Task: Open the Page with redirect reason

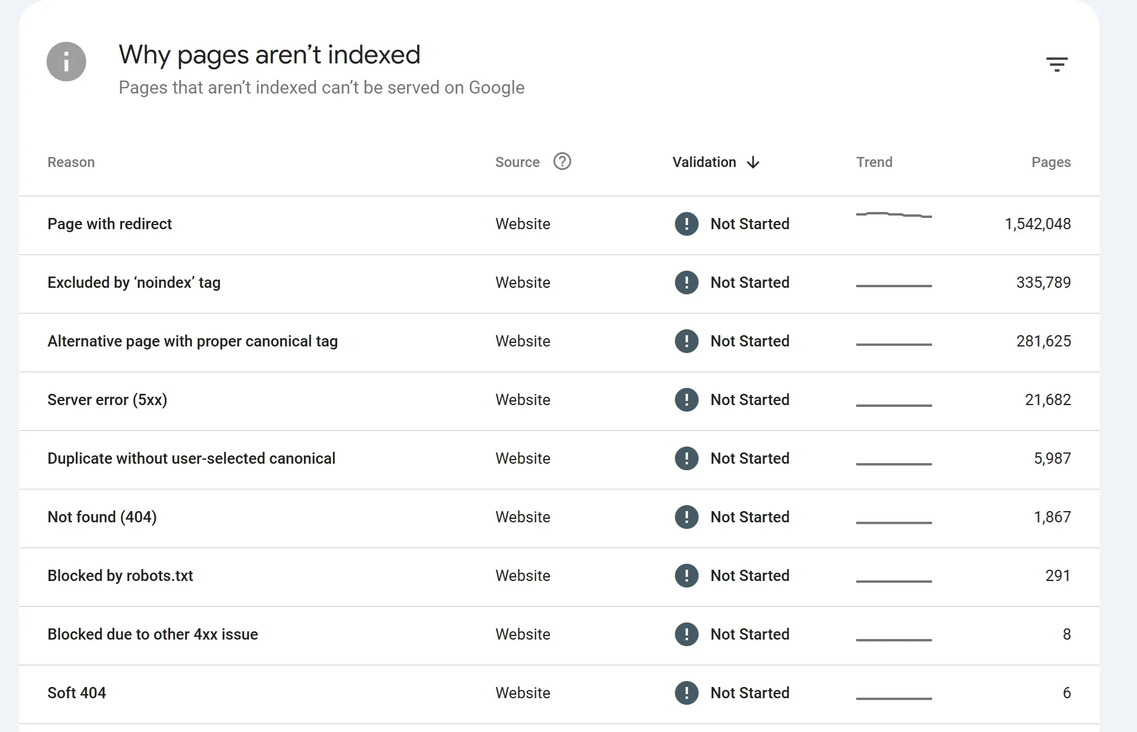Action: coord(110,224)
